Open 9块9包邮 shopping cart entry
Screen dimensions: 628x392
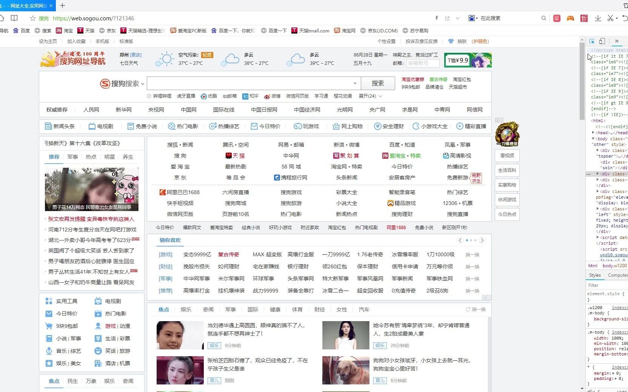[62, 326]
